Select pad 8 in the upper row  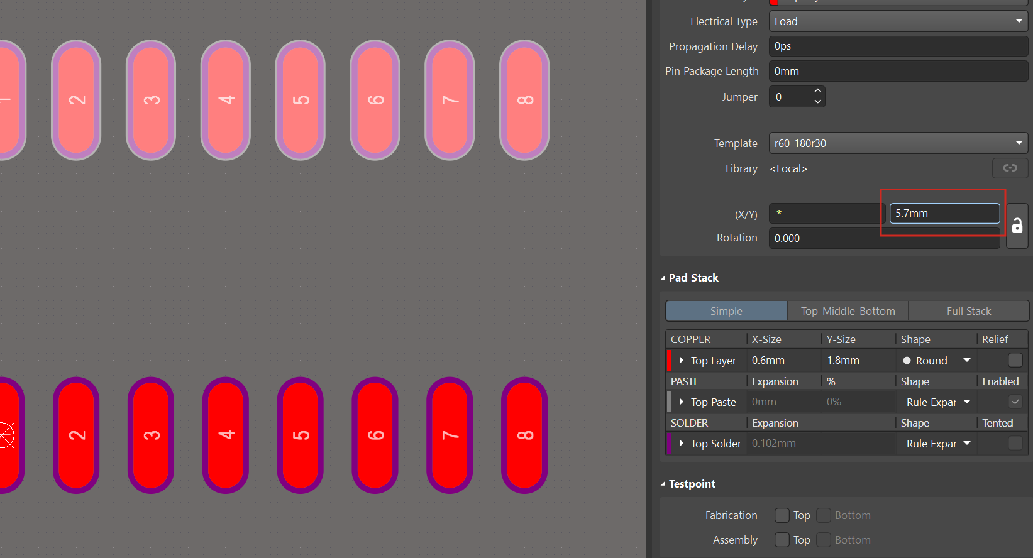click(524, 100)
